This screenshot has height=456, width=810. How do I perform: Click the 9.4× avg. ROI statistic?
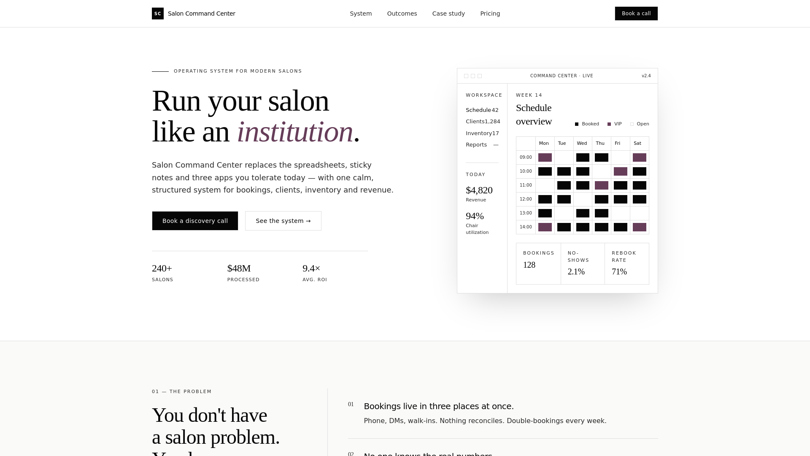pyautogui.click(x=315, y=273)
